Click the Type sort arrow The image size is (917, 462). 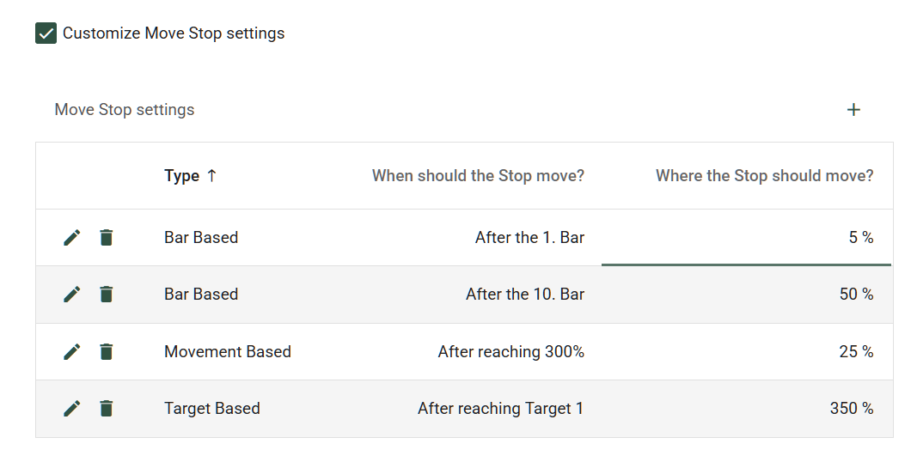click(212, 176)
